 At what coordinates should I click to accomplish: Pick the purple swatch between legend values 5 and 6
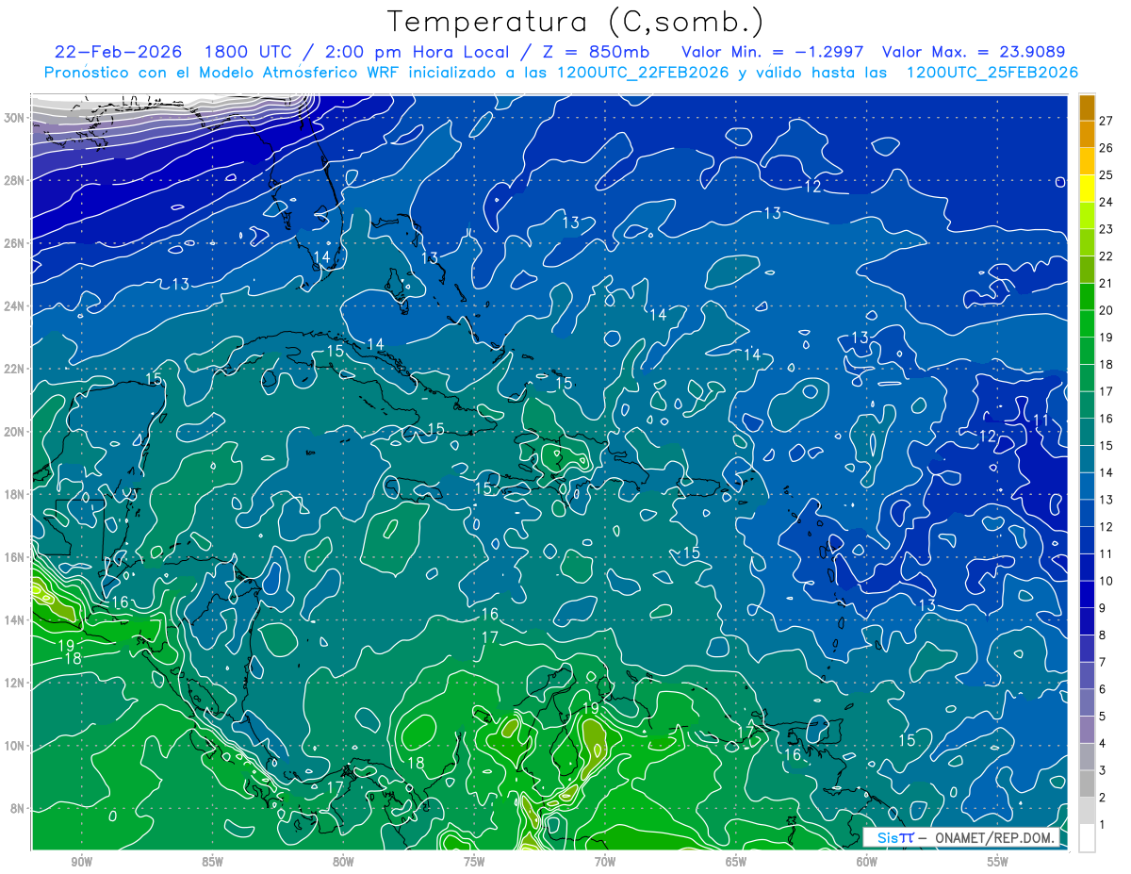point(1087,703)
